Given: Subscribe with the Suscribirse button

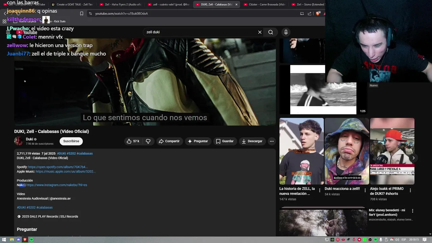Looking at the screenshot, I should click(71, 141).
